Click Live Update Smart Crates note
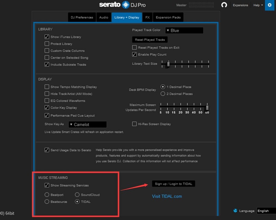Viewport: 276px width, 220px height. tap(84, 132)
